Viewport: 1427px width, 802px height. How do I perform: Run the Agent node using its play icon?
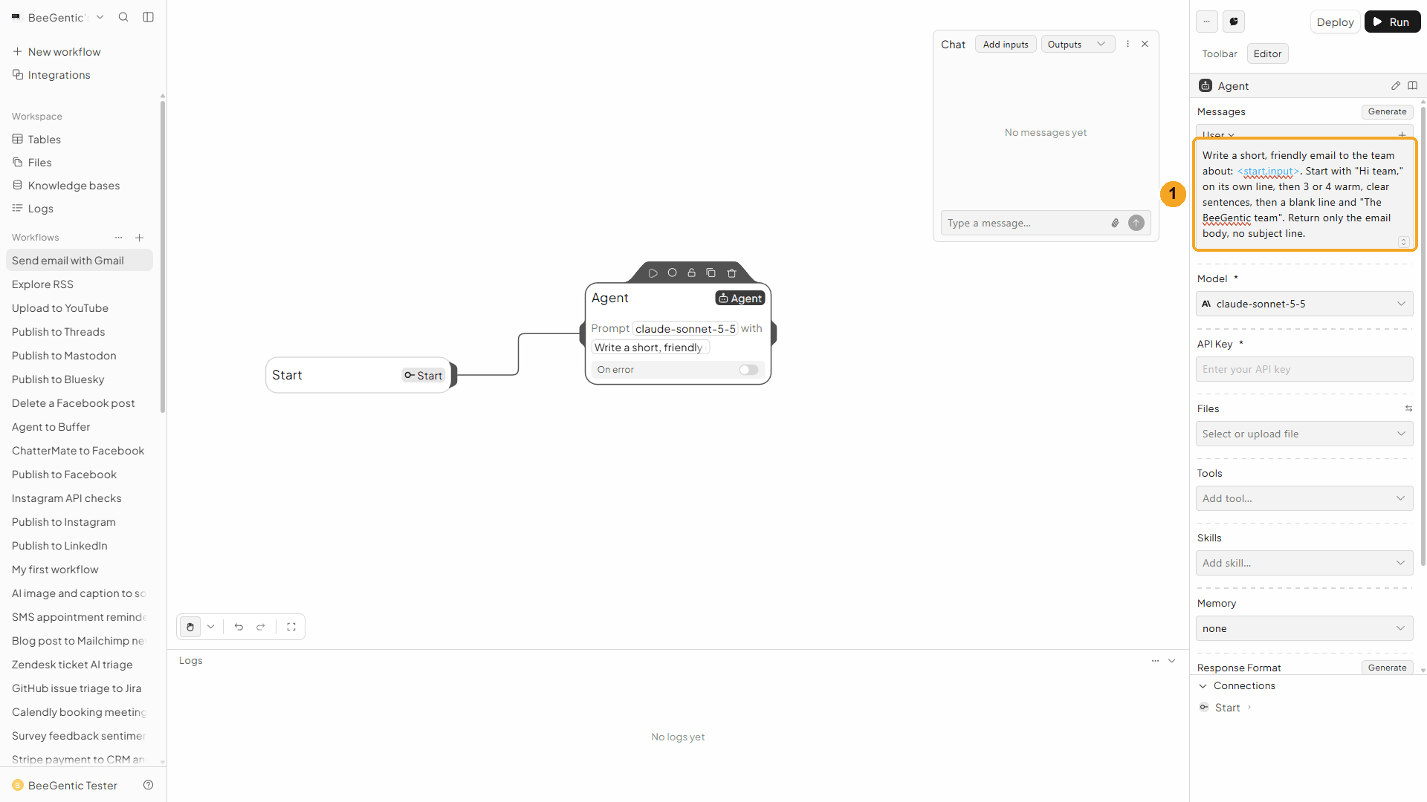(653, 273)
